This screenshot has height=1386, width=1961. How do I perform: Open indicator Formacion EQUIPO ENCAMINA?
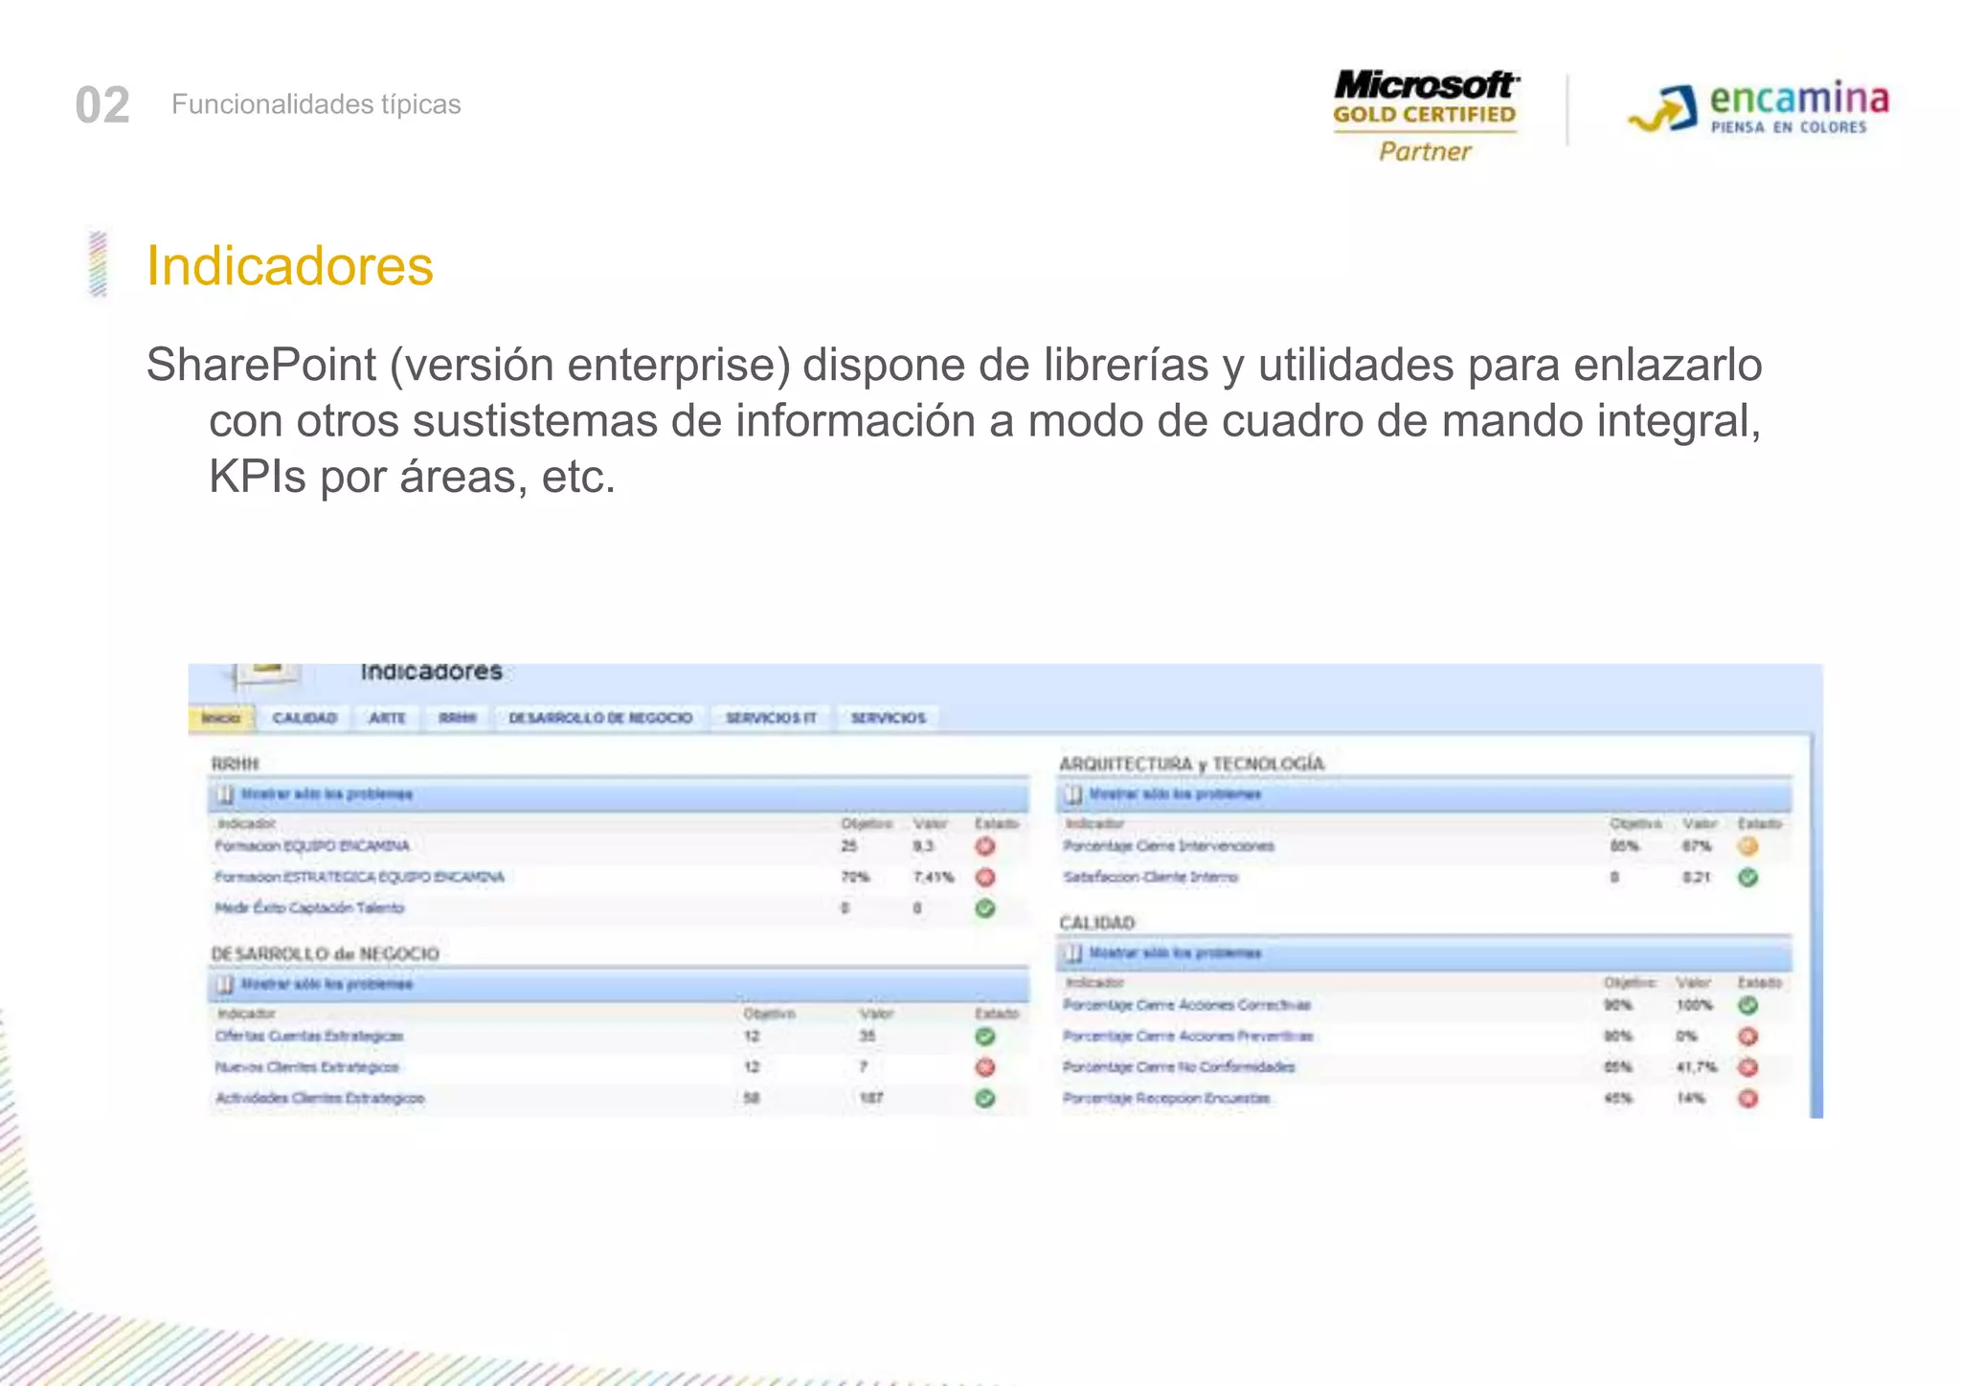click(x=312, y=846)
